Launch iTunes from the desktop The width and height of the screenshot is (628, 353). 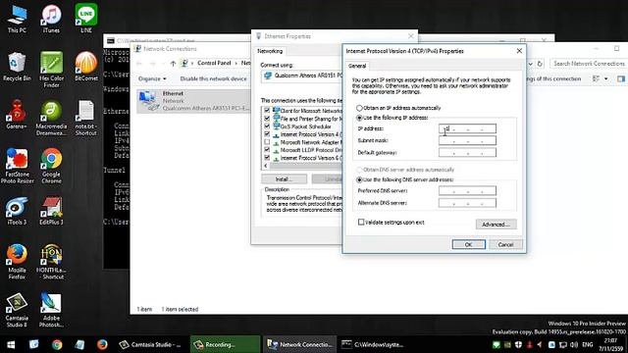(x=51, y=19)
